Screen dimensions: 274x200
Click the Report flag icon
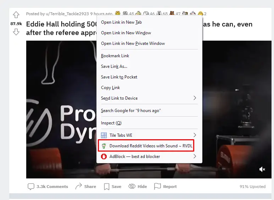pyautogui.click(x=157, y=187)
